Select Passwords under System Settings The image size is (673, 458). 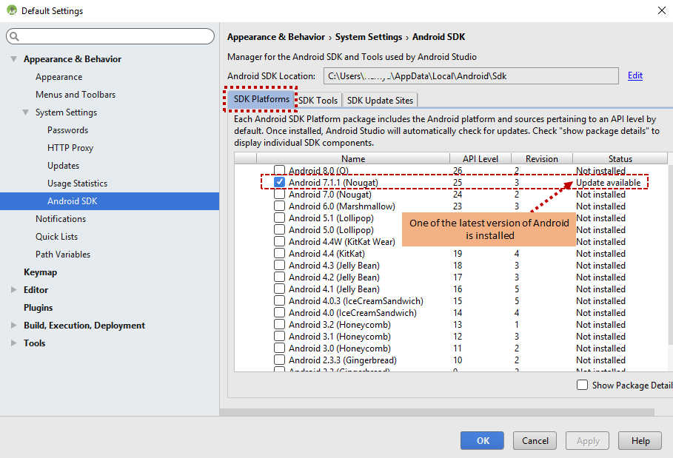point(68,130)
